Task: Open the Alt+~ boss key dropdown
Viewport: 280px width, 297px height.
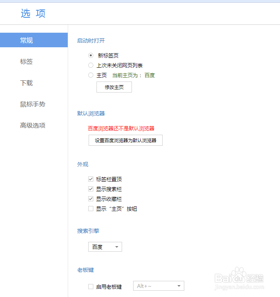Action: click(159, 286)
